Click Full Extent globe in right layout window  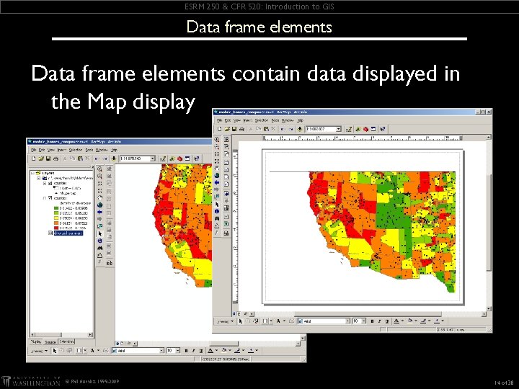217,175
